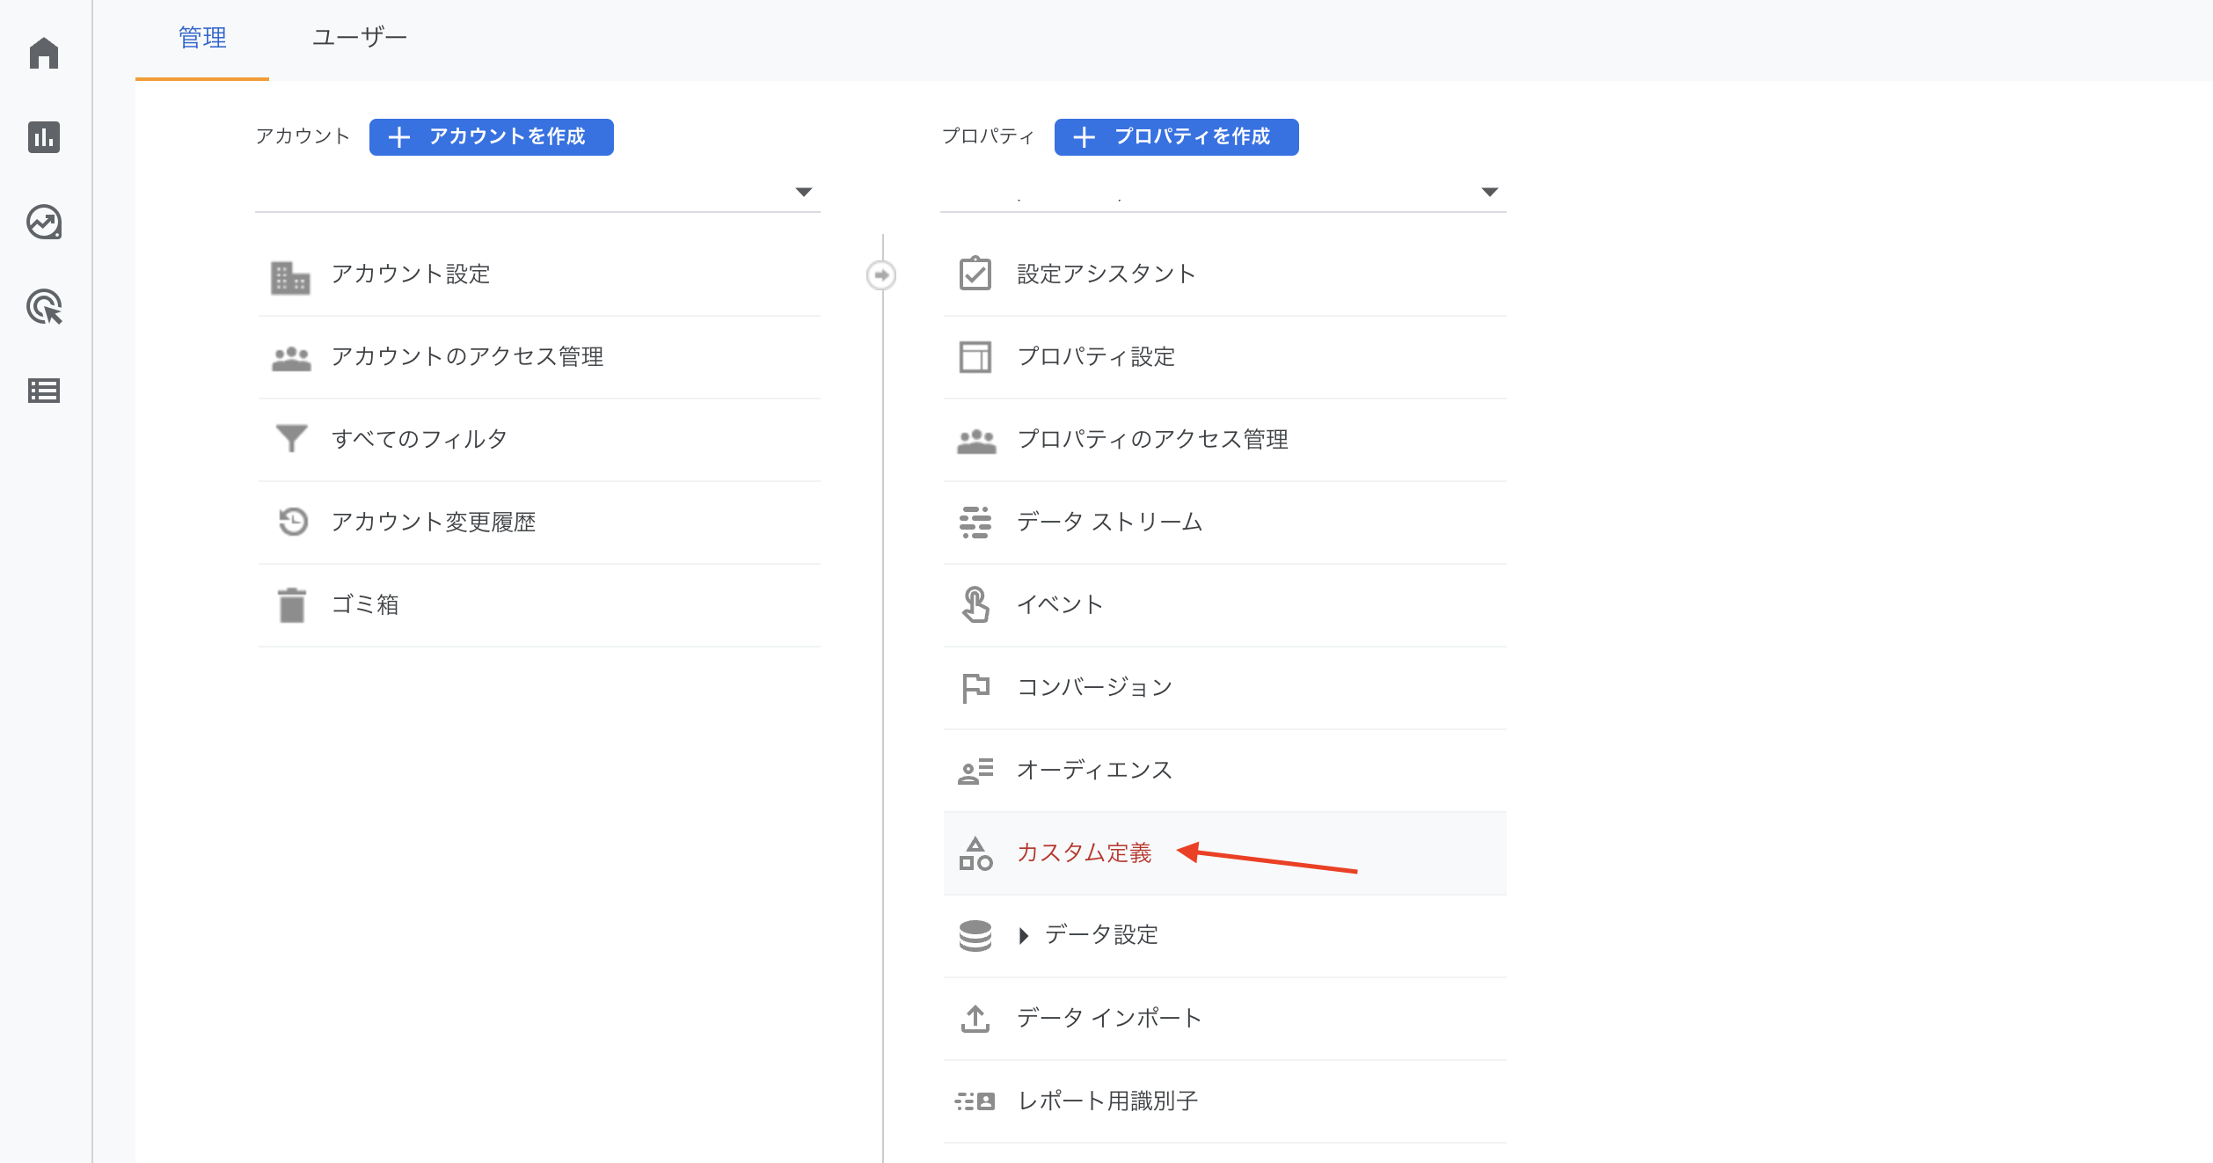
Task: Click アカウントを作成 button
Action: click(x=491, y=137)
